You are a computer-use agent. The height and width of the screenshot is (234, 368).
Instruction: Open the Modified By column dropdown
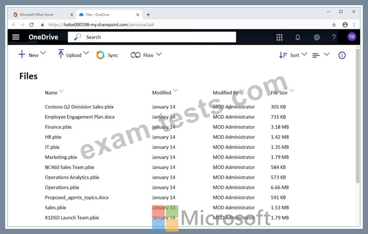point(242,91)
